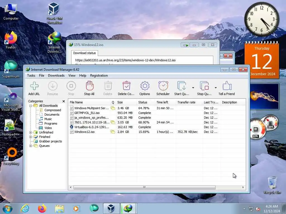286x214 pixels.
Task: Open the Computer desktop icon
Action: tap(11, 12)
